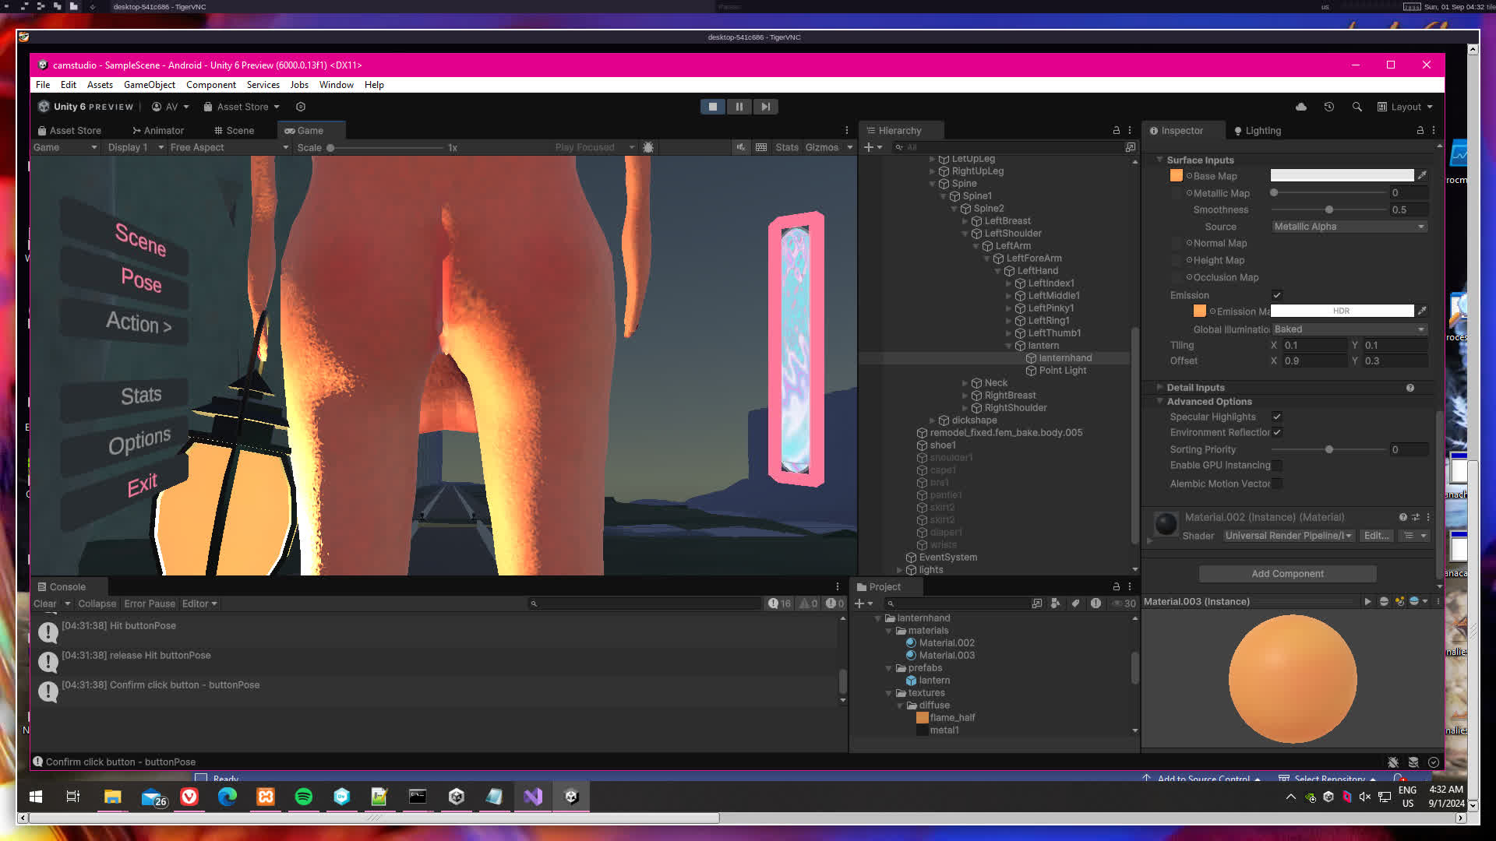This screenshot has height=841, width=1496.
Task: Uncheck Specular Highlights option
Action: click(x=1277, y=417)
